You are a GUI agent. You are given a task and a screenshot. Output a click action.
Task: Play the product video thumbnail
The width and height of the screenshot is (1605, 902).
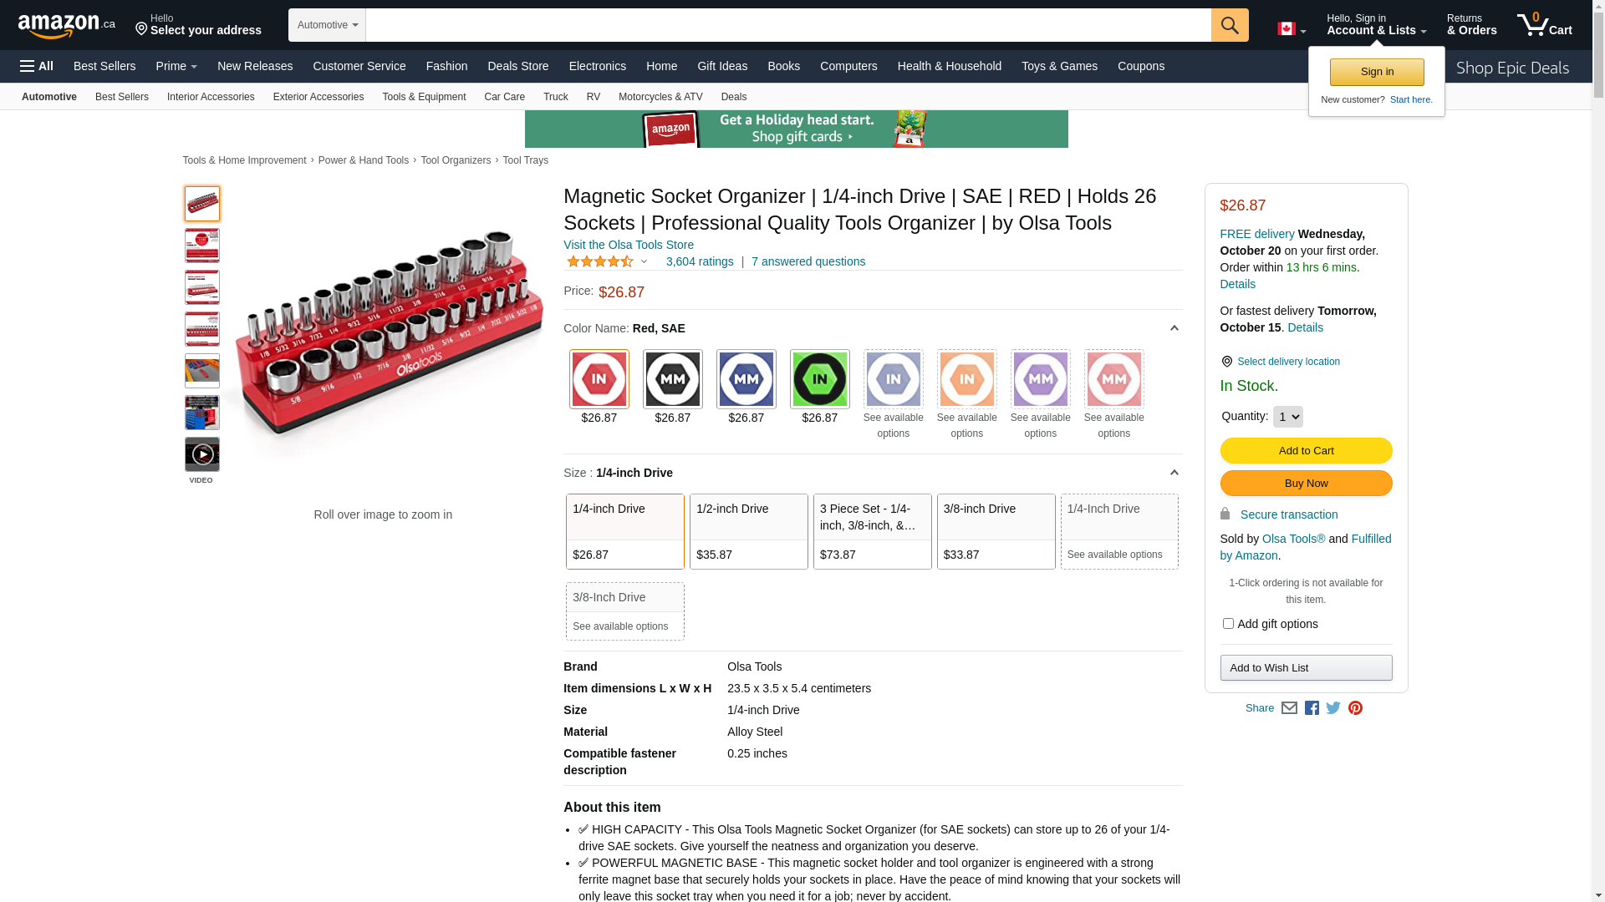201,455
